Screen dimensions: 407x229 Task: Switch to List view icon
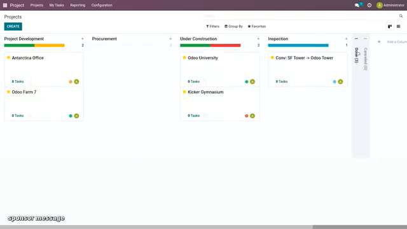(398, 27)
